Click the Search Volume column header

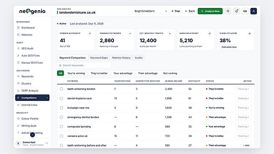coord(173,81)
